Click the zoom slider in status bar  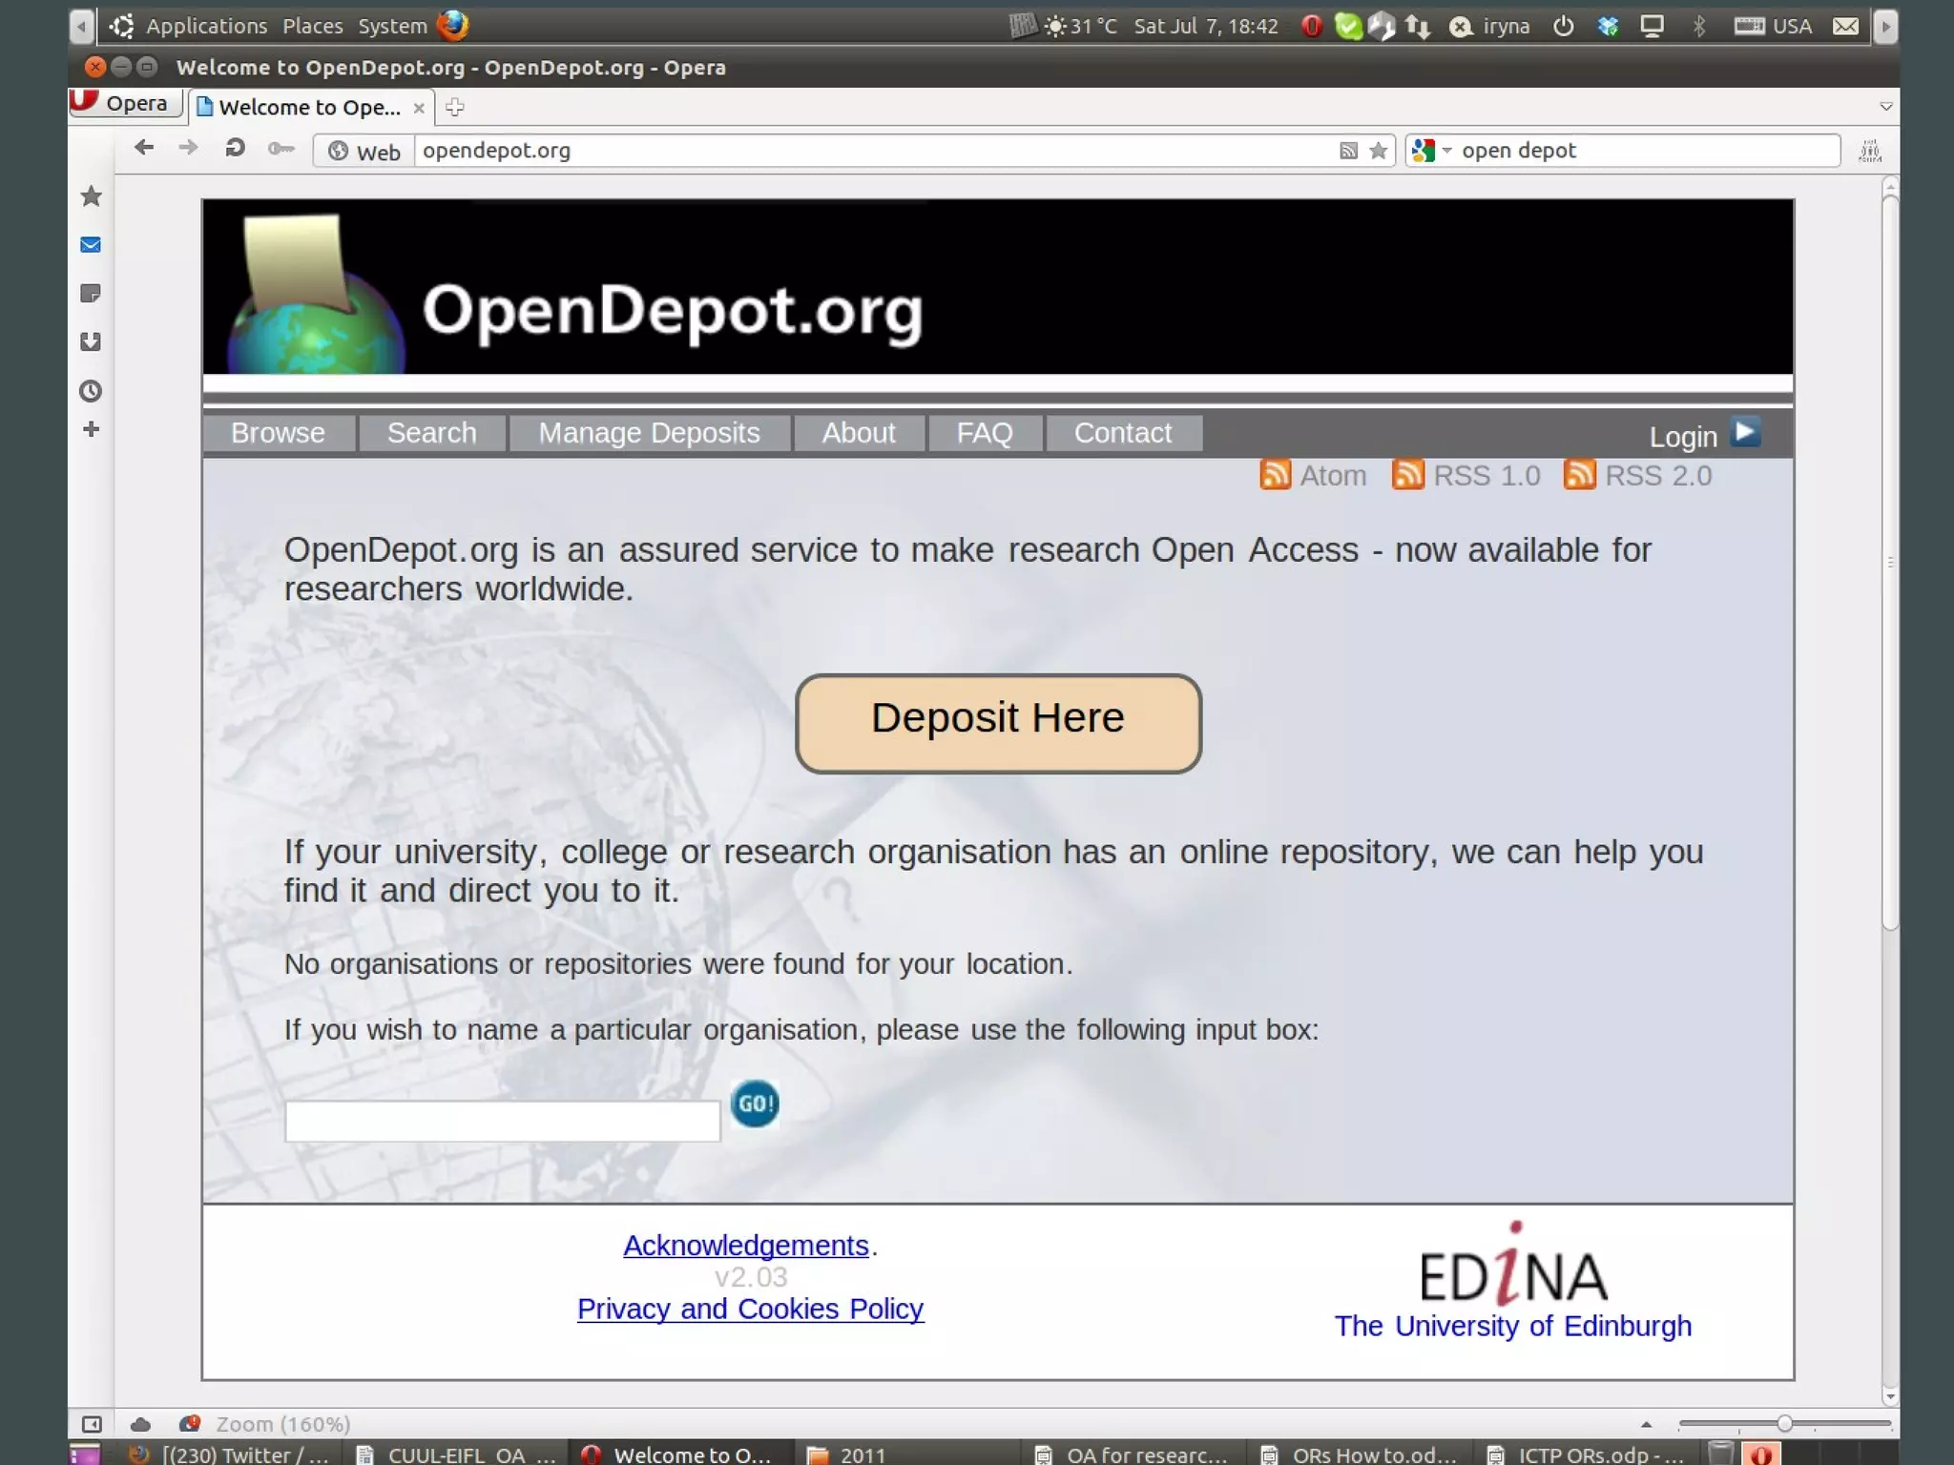(x=1783, y=1424)
